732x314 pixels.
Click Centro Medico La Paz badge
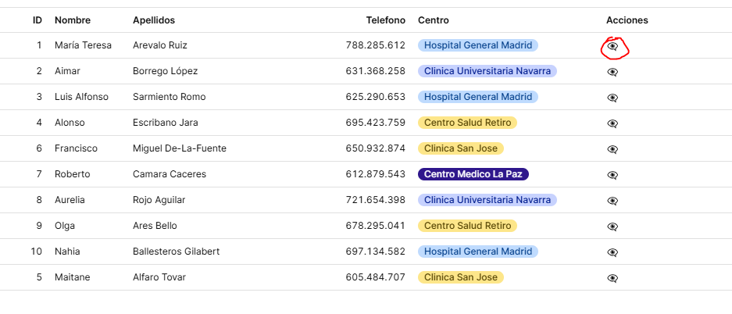(x=473, y=174)
